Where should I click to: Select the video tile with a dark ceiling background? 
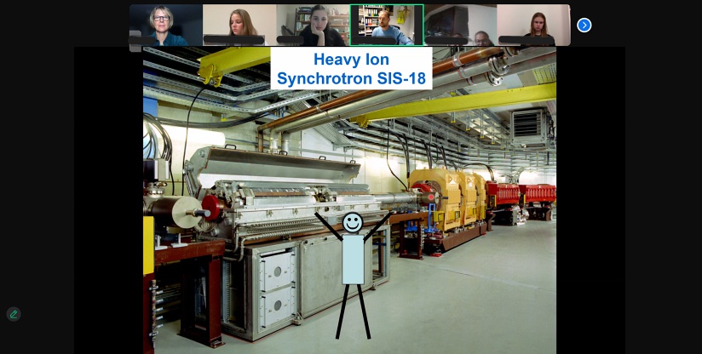point(460,24)
